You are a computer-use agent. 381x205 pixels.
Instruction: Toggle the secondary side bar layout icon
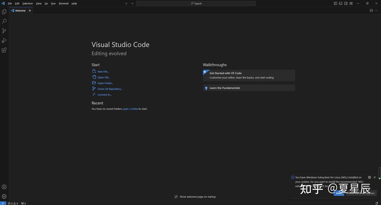coord(346,3)
